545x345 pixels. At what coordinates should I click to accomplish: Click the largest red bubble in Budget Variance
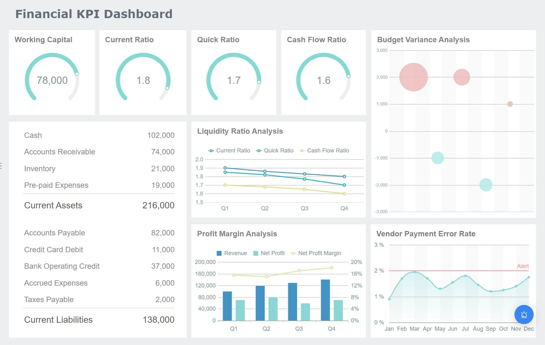pyautogui.click(x=414, y=77)
